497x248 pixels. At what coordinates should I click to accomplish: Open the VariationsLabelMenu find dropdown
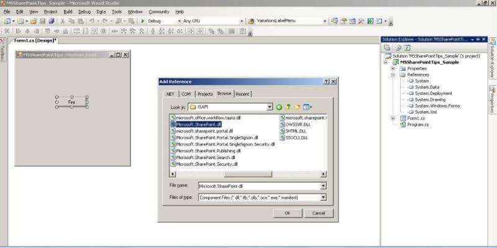(324, 21)
